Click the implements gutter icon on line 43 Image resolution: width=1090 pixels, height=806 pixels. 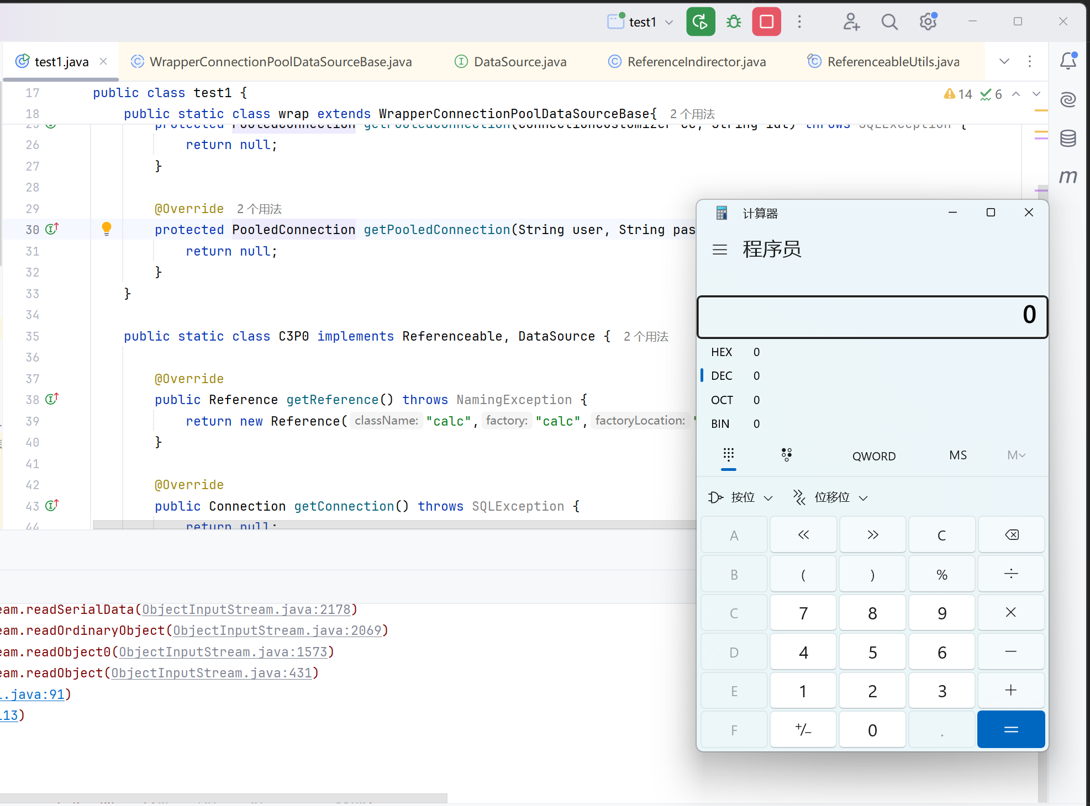(x=51, y=505)
